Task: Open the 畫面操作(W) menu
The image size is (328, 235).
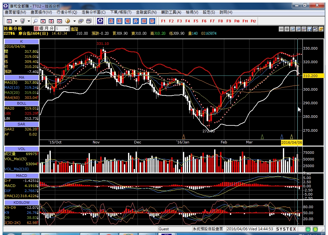Action: coord(41,12)
